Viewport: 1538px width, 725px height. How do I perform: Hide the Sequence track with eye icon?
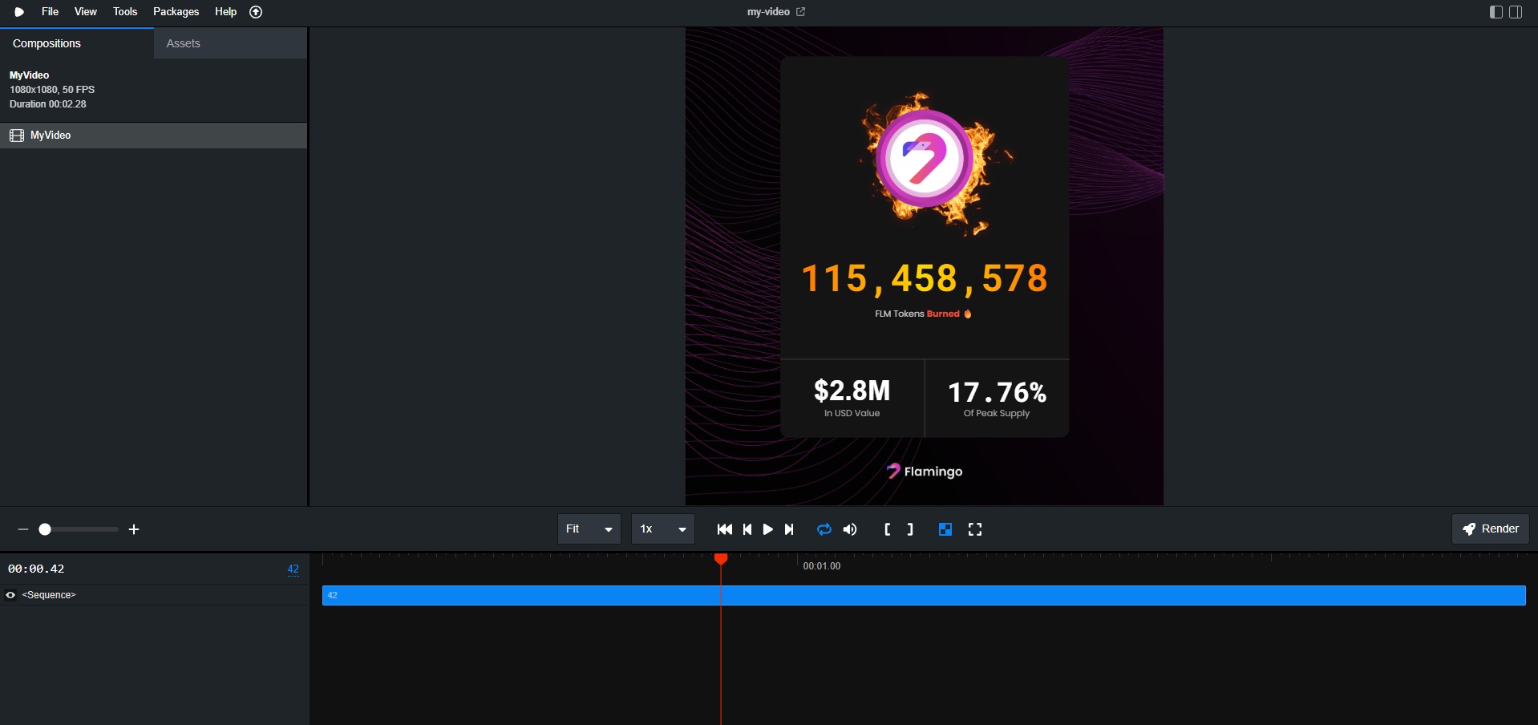pos(10,595)
